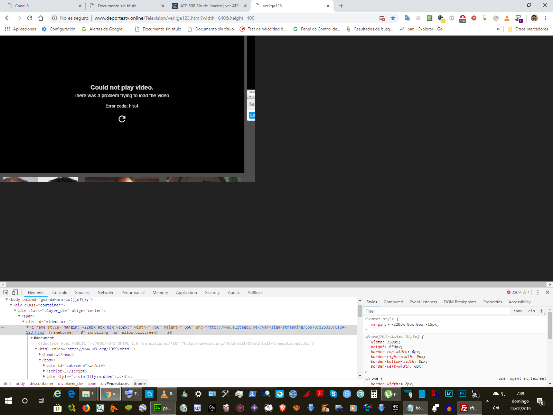Viewport: 553px width, 415px height.
Task: Open the Chrome three-dot menu
Action: (545, 18)
